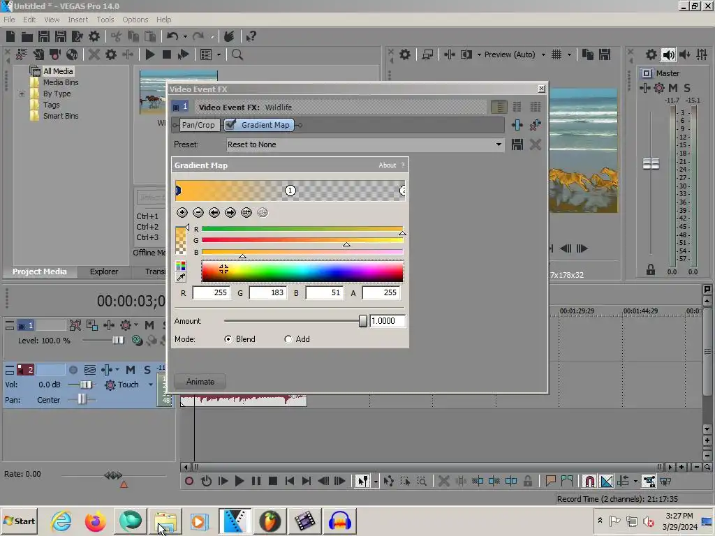This screenshot has height=536, width=715.
Task: Click Save Snapshot to File icon
Action: pyautogui.click(x=605, y=54)
